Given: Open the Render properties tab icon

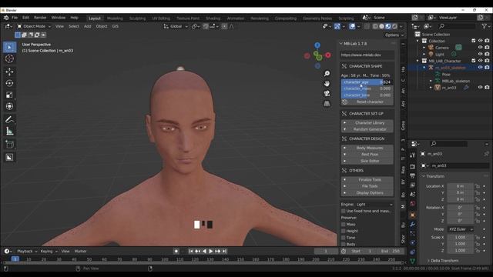Looking at the screenshot, I should coord(413,166).
